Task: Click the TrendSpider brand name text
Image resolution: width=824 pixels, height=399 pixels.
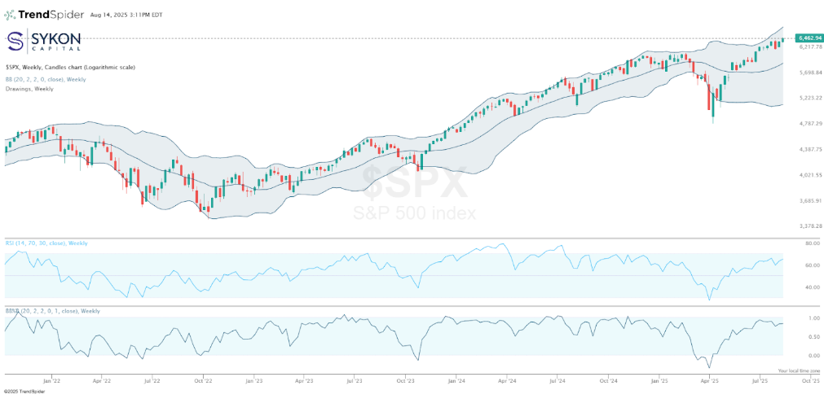Action: [55, 14]
